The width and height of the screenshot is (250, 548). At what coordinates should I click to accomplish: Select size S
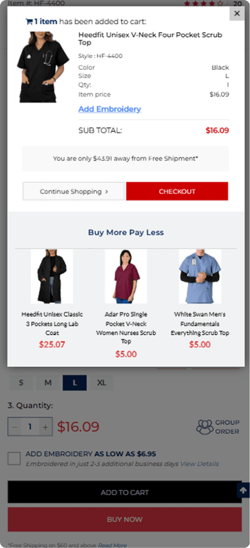point(21,383)
